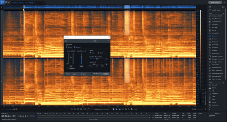Viewport: 227px width, 122px height.
Task: Open the All module filter dropdown
Action: pyautogui.click(x=215, y=7)
